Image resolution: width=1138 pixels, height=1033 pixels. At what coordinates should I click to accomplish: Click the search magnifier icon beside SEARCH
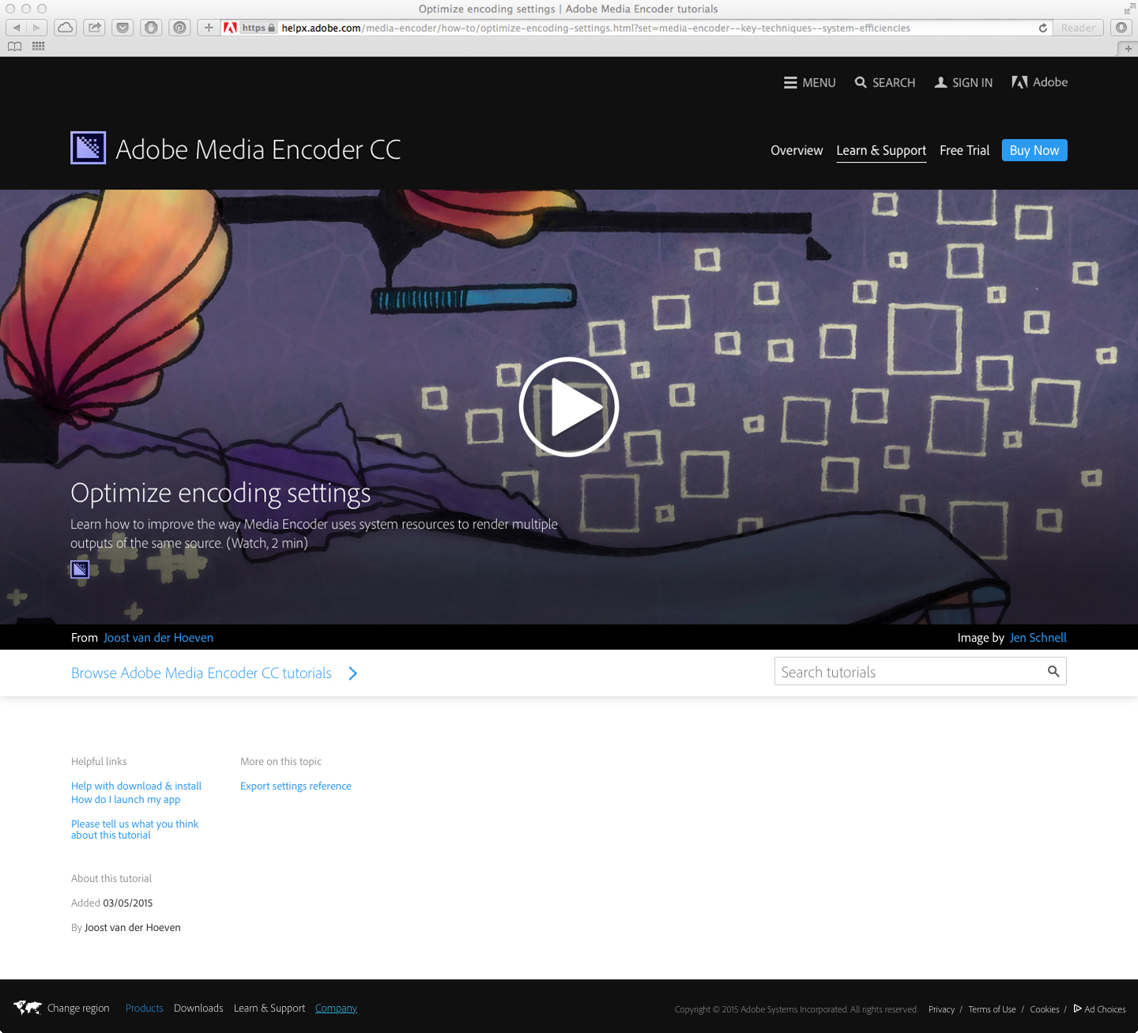[x=861, y=82]
